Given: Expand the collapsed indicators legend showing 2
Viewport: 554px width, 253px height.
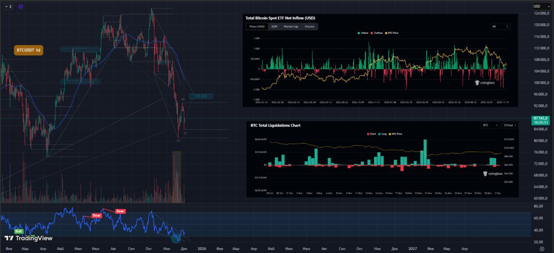Looking at the screenshot, I should pyautogui.click(x=8, y=6).
